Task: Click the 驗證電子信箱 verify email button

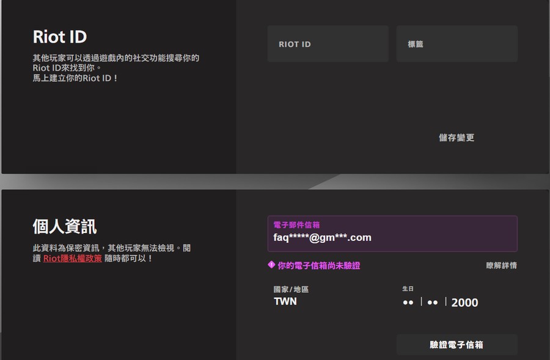Action: 457,345
